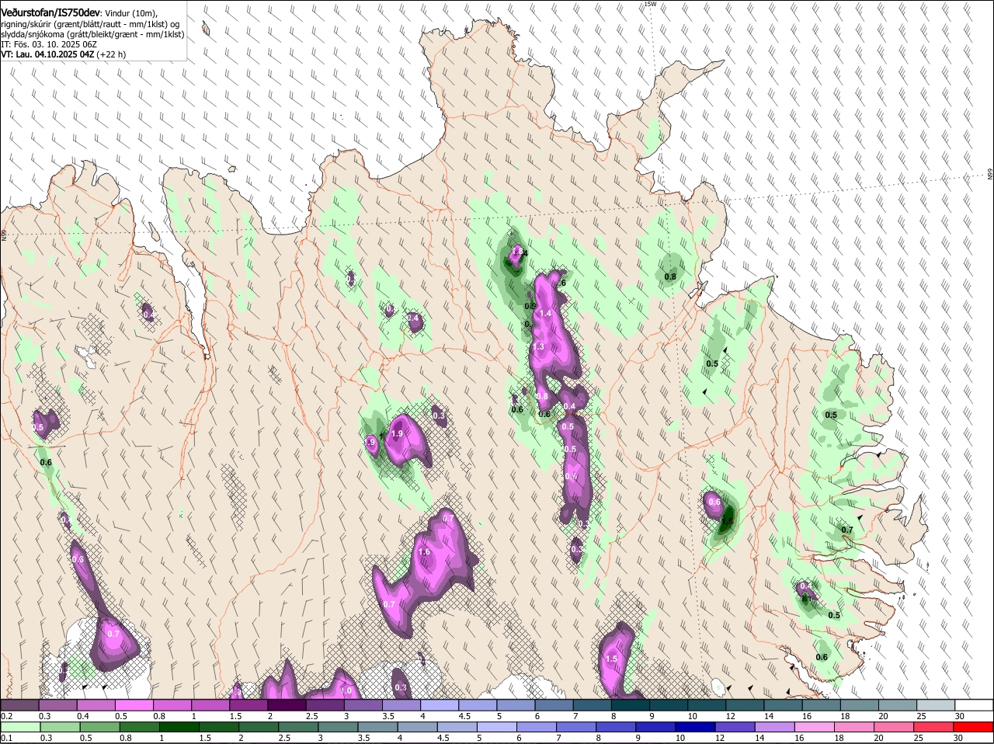Click the '1.0' precipitation value near bottom
This screenshot has width=994, height=744.
point(346,690)
